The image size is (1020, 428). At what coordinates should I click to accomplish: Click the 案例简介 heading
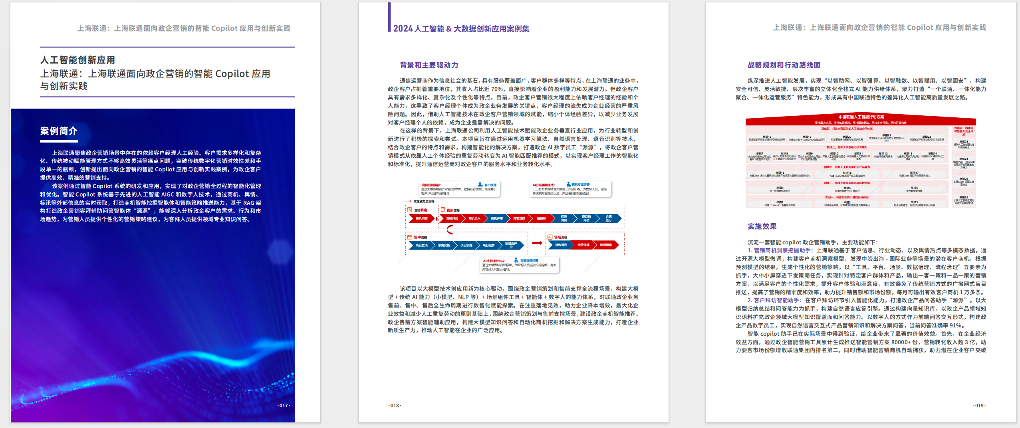pos(59,131)
